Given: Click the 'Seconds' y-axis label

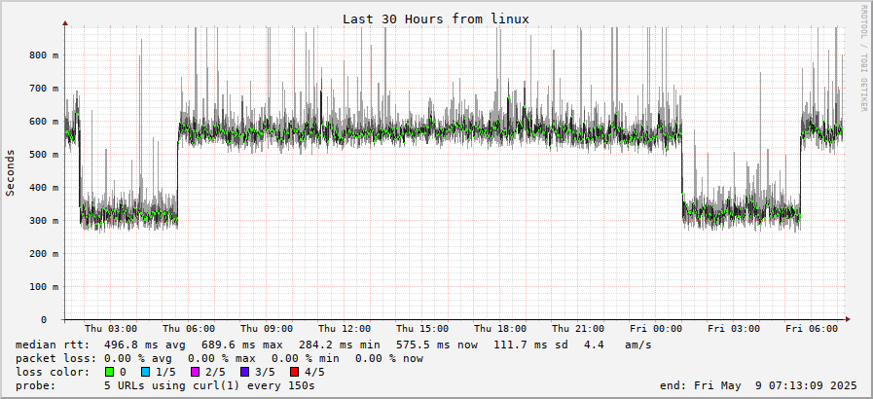Looking at the screenshot, I should click(x=10, y=172).
